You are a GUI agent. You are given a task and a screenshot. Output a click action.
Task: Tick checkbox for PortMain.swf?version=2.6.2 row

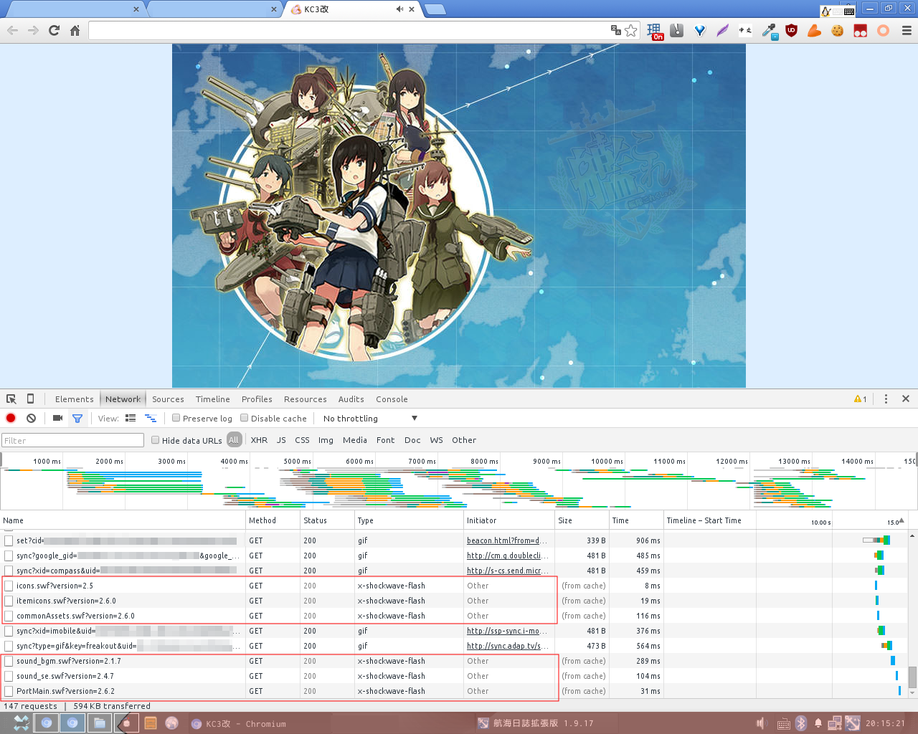tap(9, 691)
